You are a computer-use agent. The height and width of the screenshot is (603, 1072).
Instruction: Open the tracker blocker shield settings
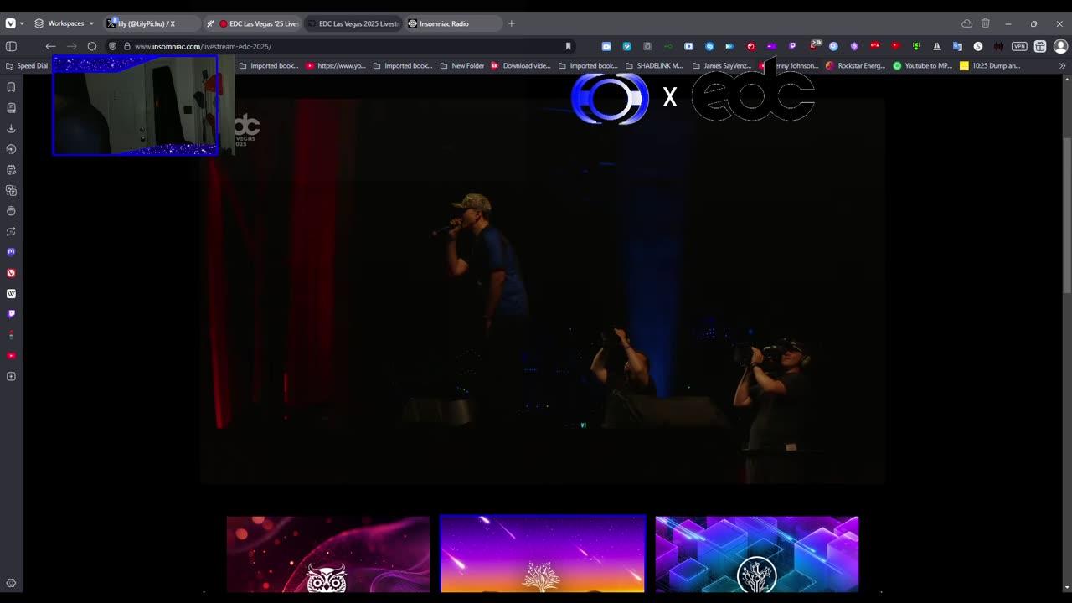pyautogui.click(x=113, y=46)
